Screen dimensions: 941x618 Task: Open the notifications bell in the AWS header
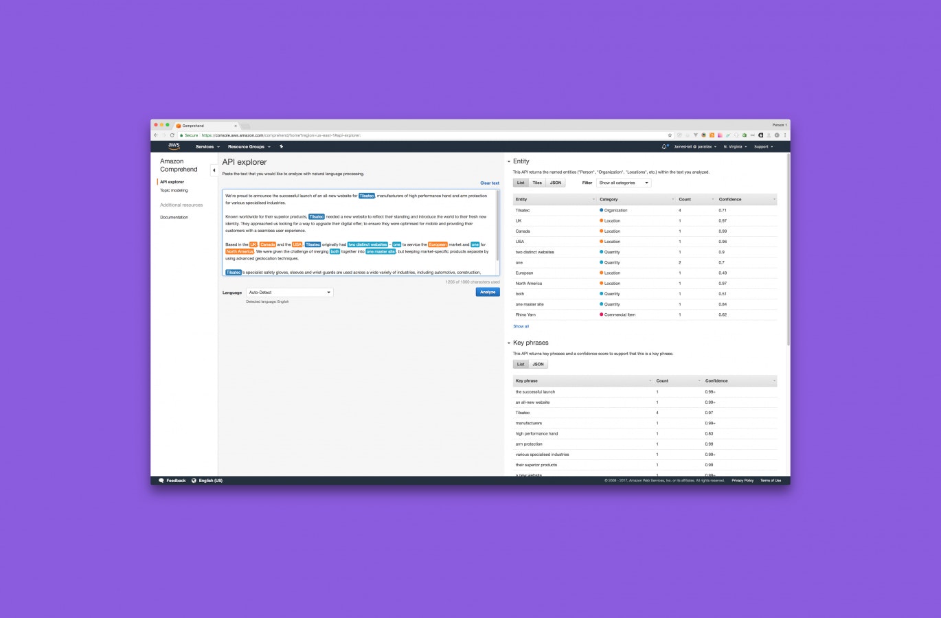(x=664, y=146)
